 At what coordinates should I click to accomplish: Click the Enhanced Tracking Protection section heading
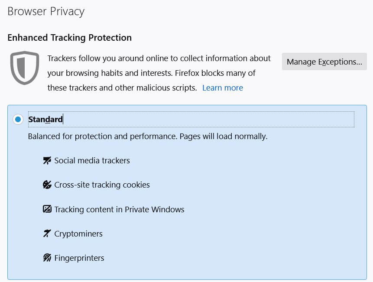[69, 38]
